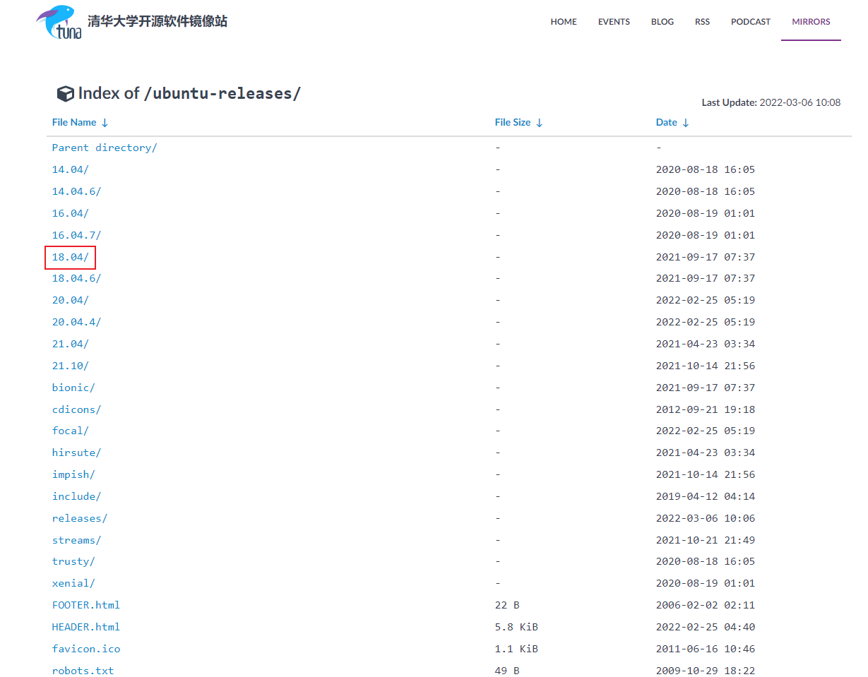The width and height of the screenshot is (868, 677).
Task: Click the 1.1 KiB size of favicon.ico
Action: point(516,649)
